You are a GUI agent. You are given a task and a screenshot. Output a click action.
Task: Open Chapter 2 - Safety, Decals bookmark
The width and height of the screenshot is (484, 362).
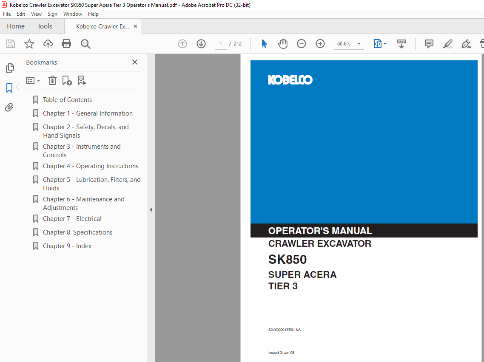(86, 131)
